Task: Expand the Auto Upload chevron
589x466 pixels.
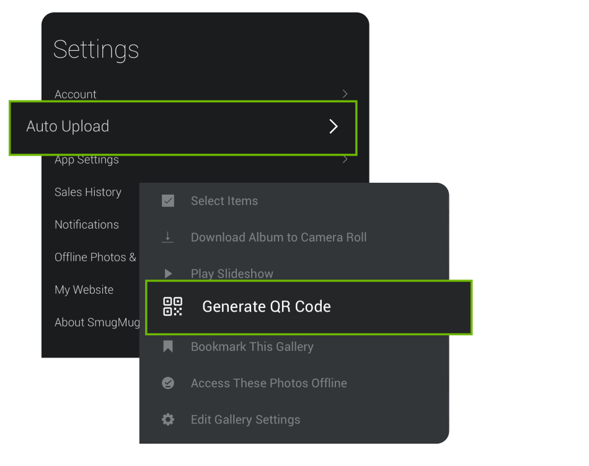Action: [334, 126]
